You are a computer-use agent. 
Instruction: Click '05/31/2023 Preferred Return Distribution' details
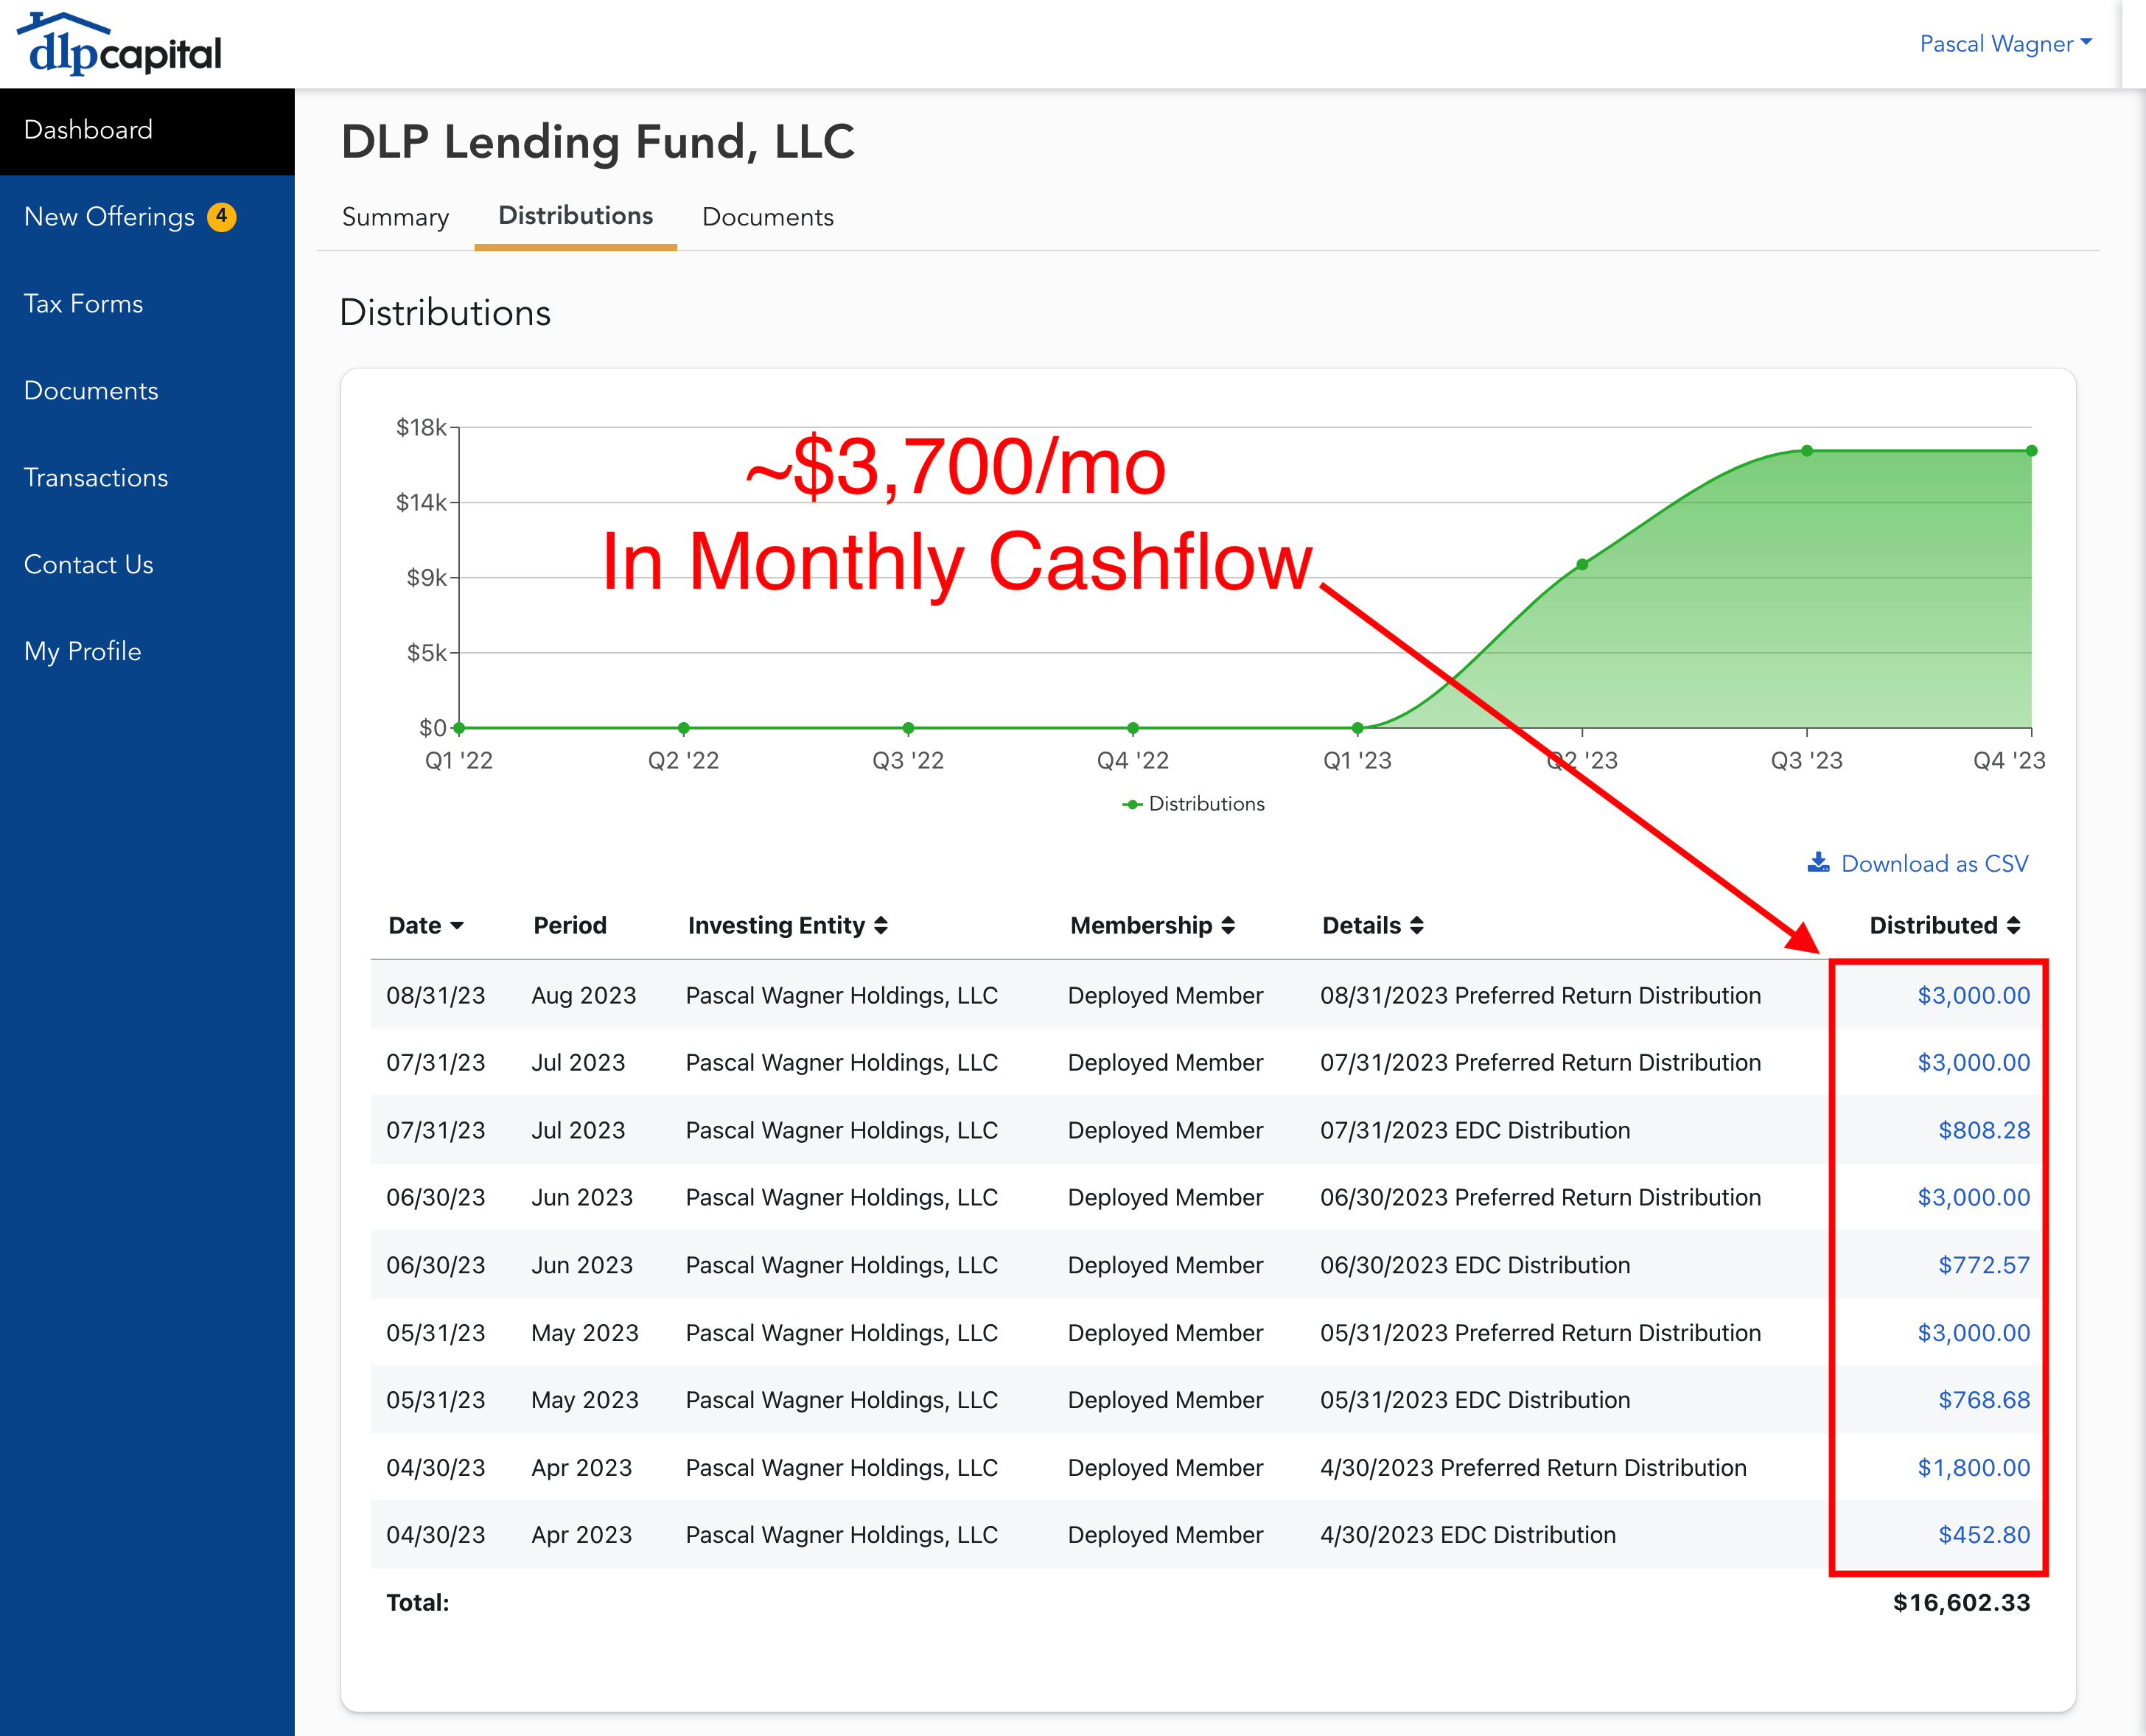(x=1540, y=1333)
